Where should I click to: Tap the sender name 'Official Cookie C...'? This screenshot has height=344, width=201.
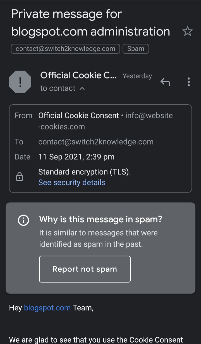pos(78,75)
